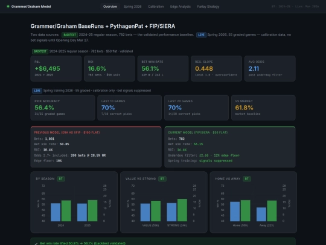326x245 pixels.
Task: Click the previous model bets count 1,001
Action: point(50,139)
